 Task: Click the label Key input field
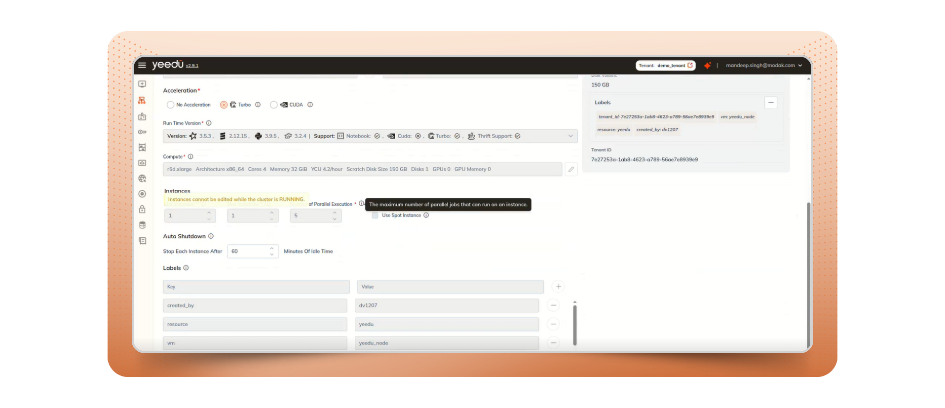[x=256, y=287]
